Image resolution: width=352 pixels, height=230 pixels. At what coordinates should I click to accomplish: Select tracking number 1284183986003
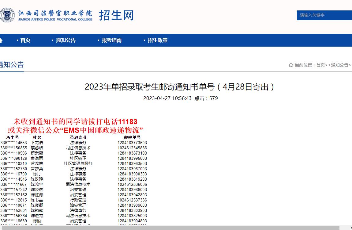(132, 190)
